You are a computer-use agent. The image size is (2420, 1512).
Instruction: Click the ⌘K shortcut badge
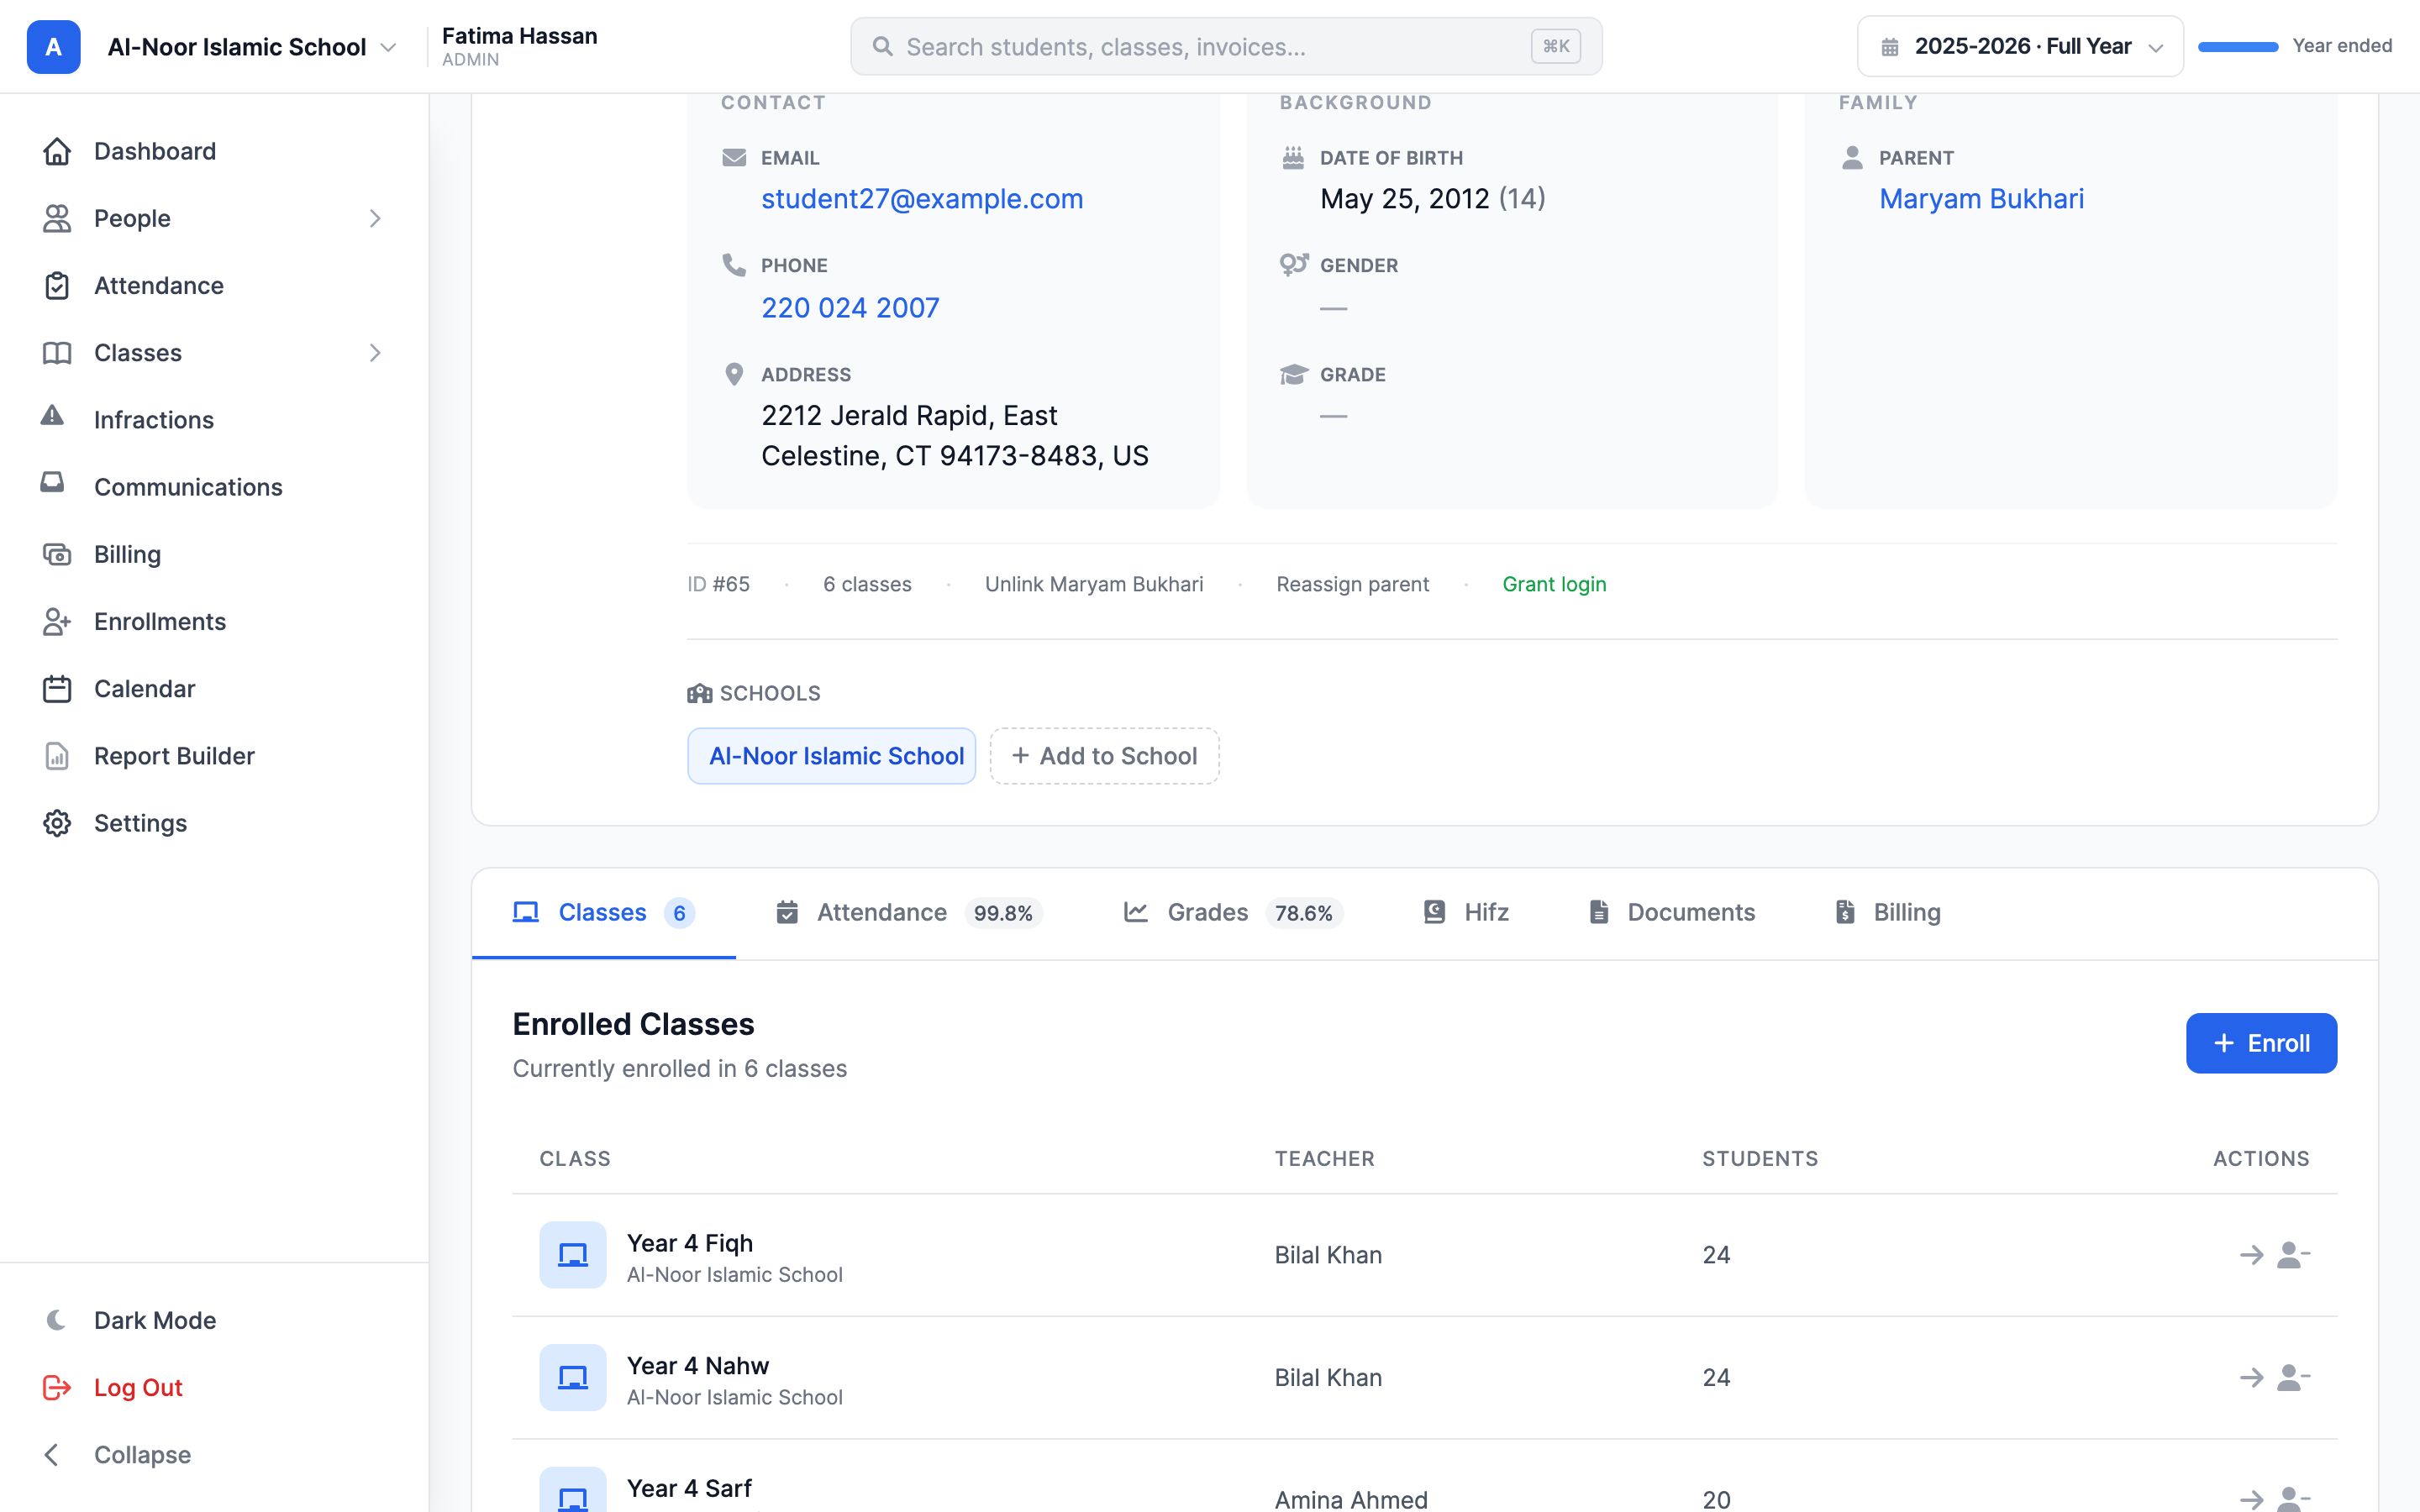1555,46
